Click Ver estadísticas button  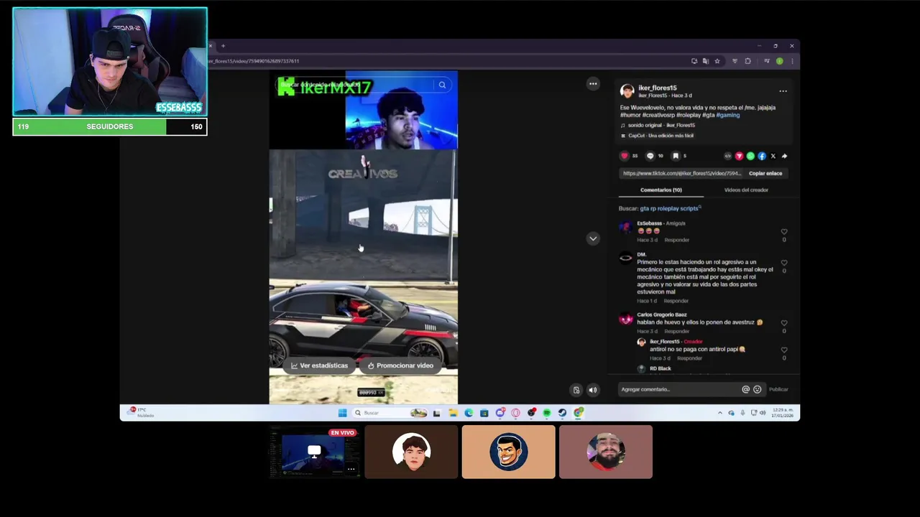coord(319,365)
